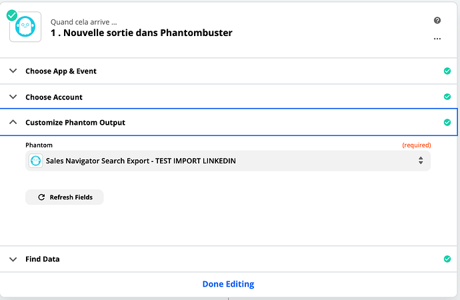
Task: Click the Done Editing link
Action: coord(228,284)
